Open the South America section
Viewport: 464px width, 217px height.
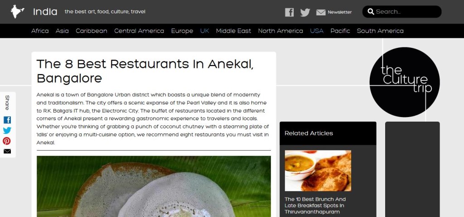380,31
